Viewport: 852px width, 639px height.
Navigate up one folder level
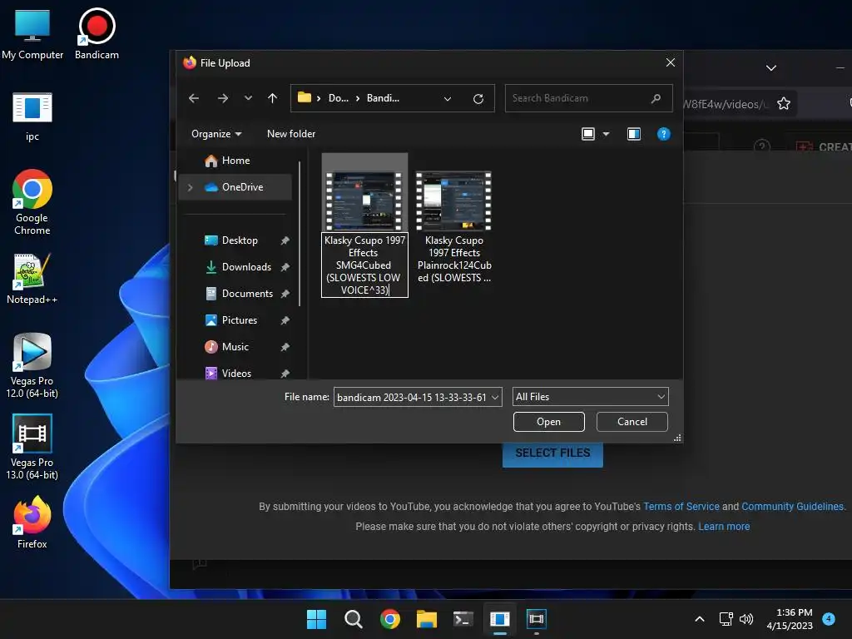tap(272, 98)
